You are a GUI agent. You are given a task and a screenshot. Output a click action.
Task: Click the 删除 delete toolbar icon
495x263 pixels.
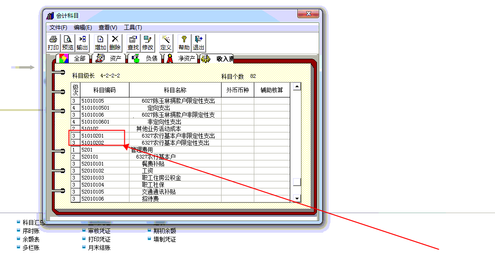pos(115,43)
